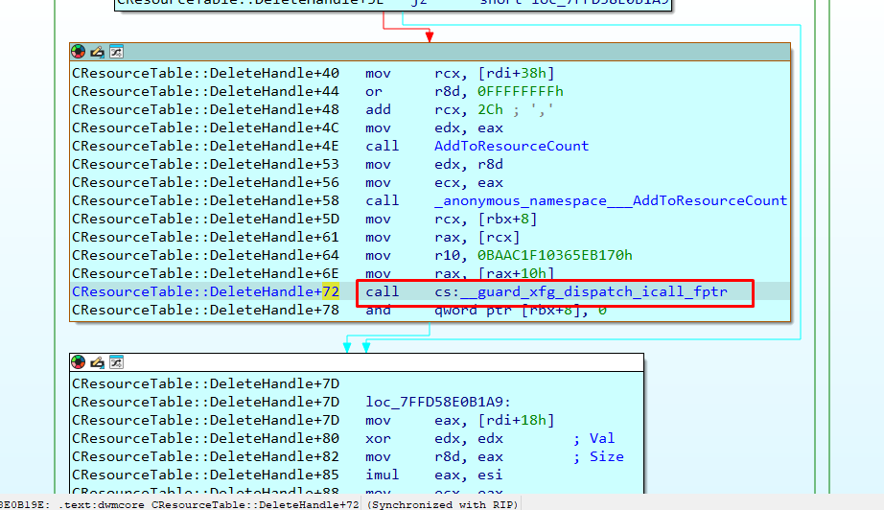Click operand edx, edx on the xor line
The height and width of the screenshot is (510, 884).
[469, 438]
